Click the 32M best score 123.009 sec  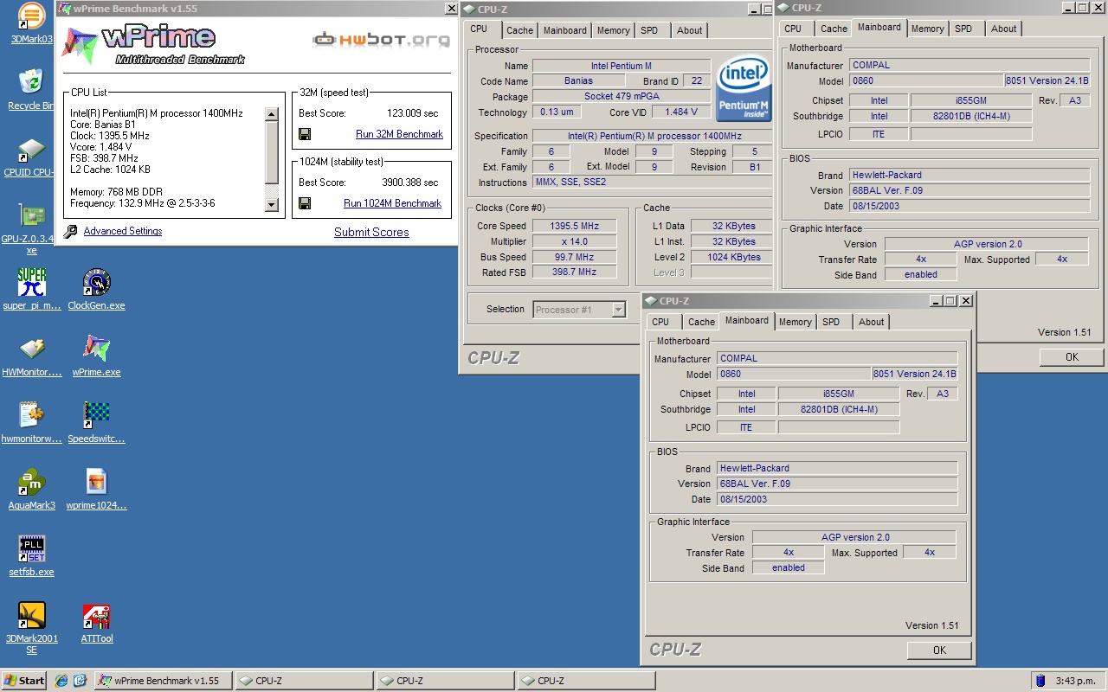(x=413, y=113)
